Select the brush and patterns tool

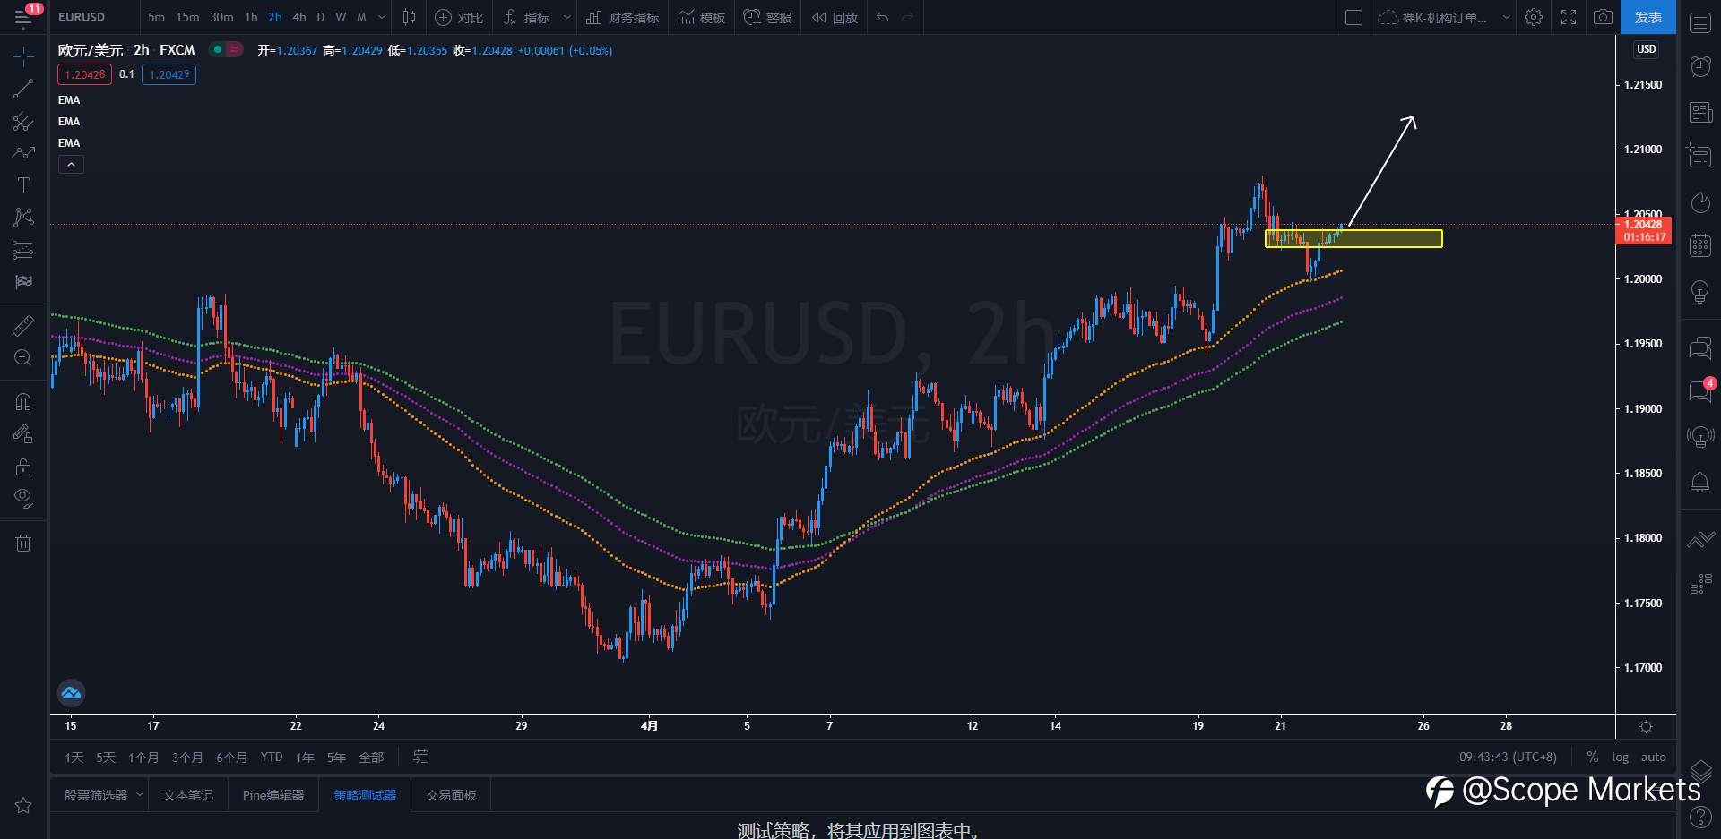pos(23,153)
